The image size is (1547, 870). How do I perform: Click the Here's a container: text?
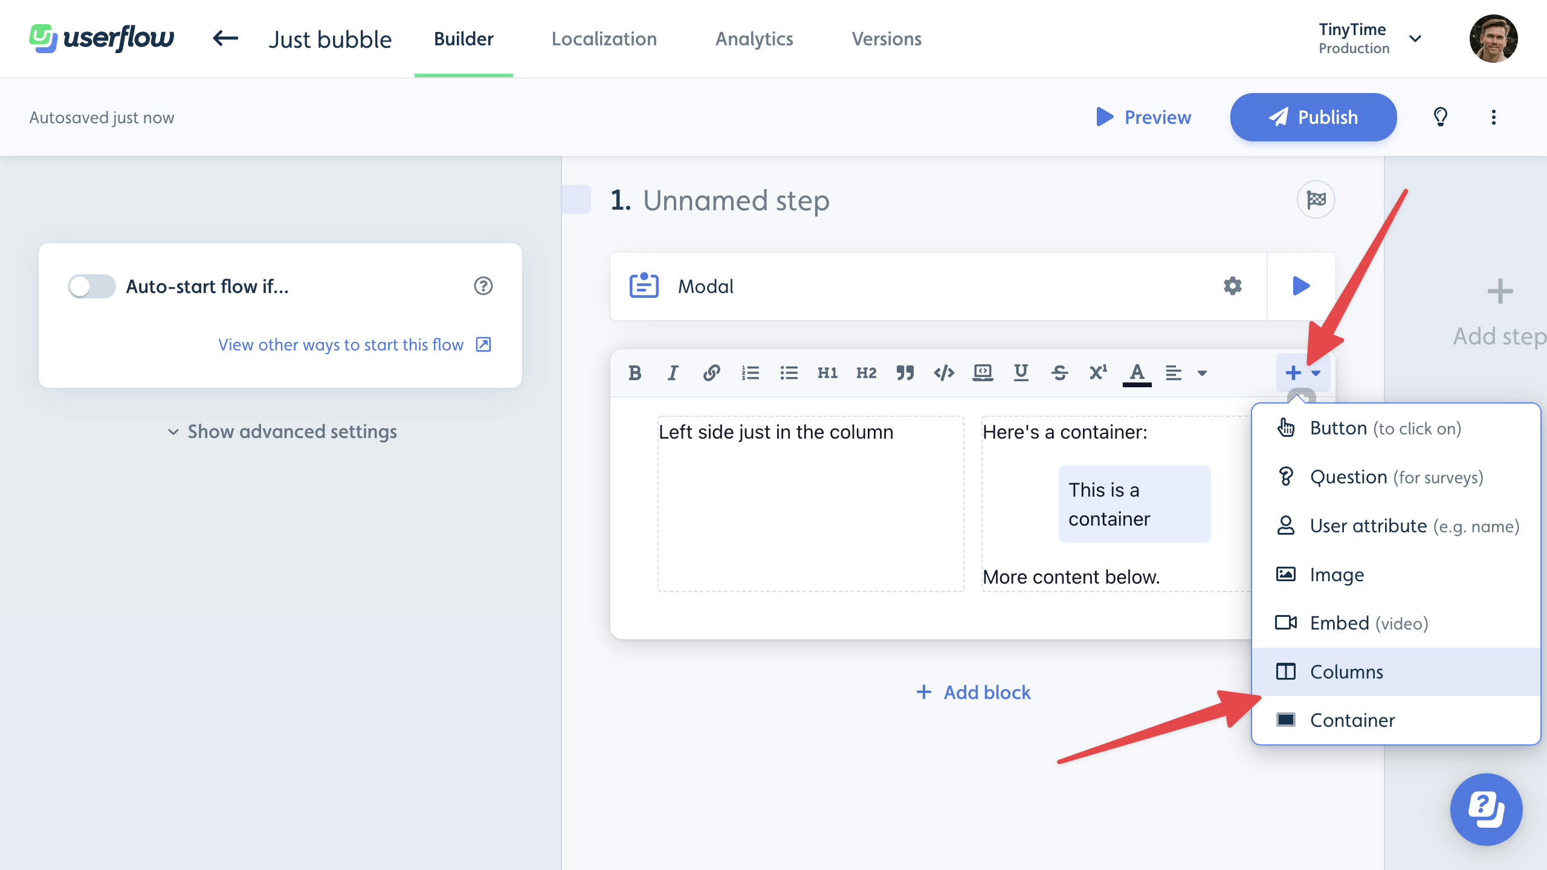1065,432
